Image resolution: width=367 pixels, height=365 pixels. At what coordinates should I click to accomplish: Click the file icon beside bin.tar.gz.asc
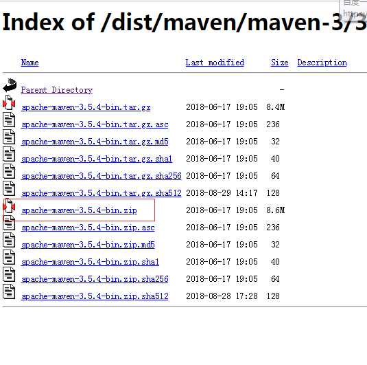(x=9, y=120)
